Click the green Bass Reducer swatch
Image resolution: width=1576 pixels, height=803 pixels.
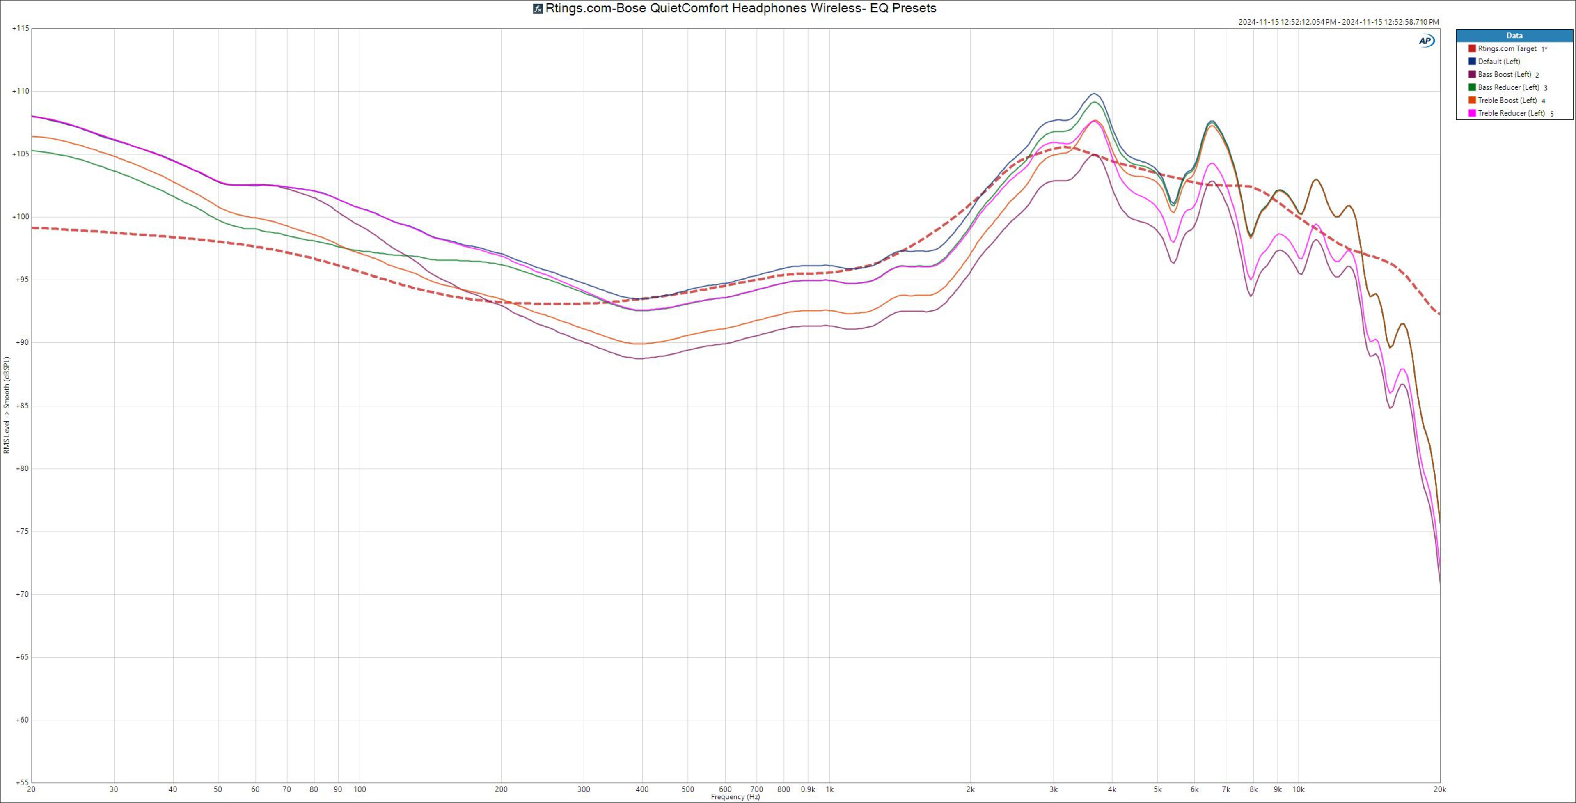pos(1472,87)
